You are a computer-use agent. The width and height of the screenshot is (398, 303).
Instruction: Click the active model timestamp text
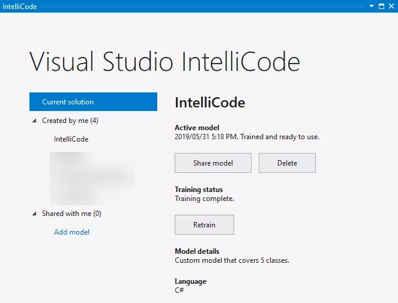pyautogui.click(x=247, y=137)
